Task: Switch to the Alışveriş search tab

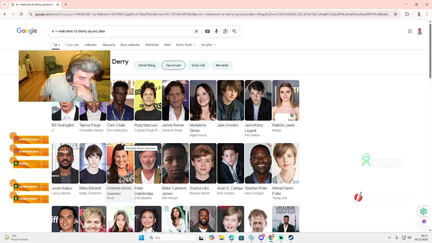Action: [109, 45]
